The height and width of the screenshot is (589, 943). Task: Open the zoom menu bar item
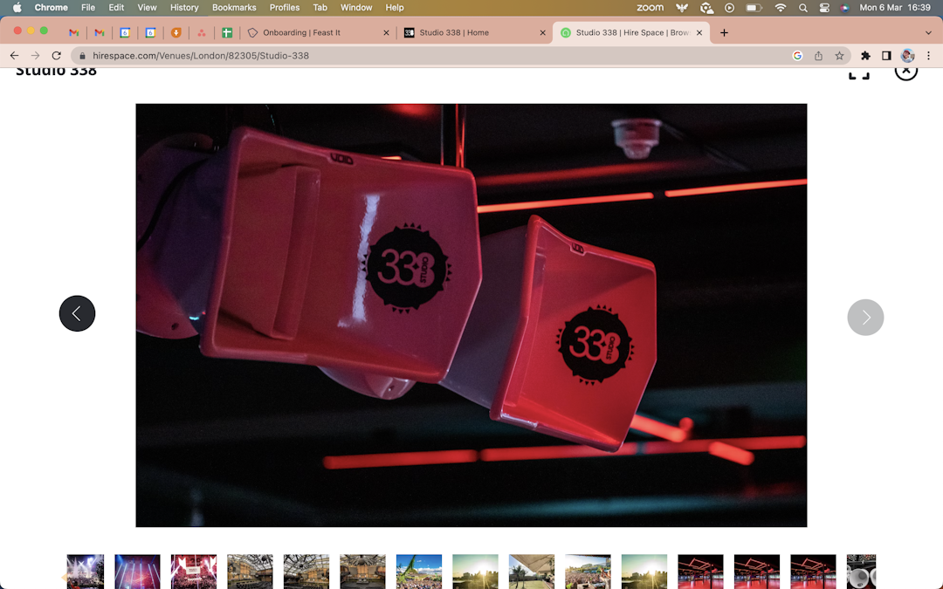(x=650, y=7)
